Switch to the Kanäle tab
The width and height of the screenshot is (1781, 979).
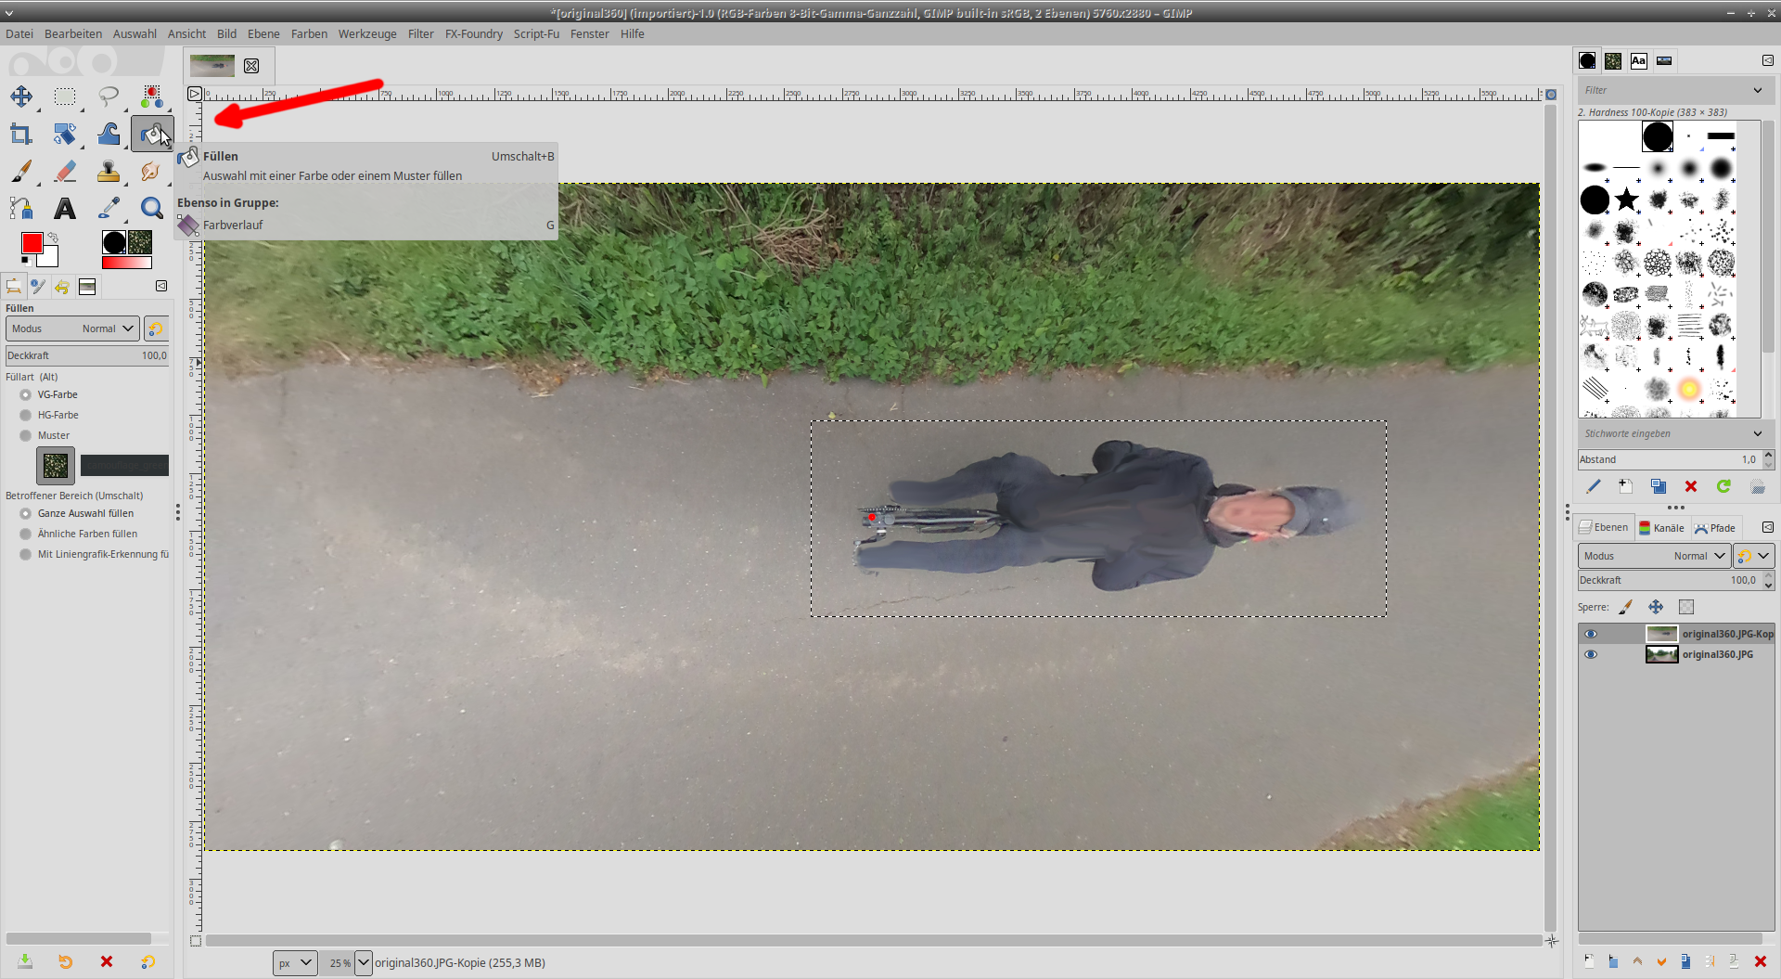(x=1661, y=528)
